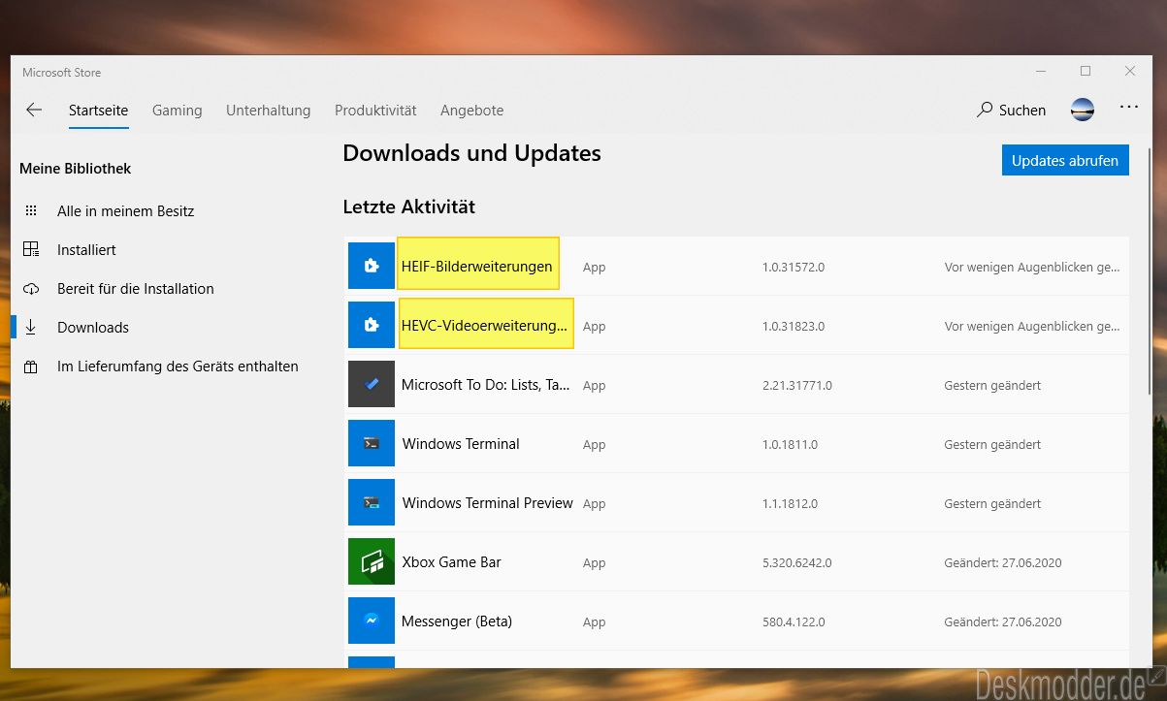Open the Angebote tab
Screen dimensions: 1167x701
click(471, 110)
